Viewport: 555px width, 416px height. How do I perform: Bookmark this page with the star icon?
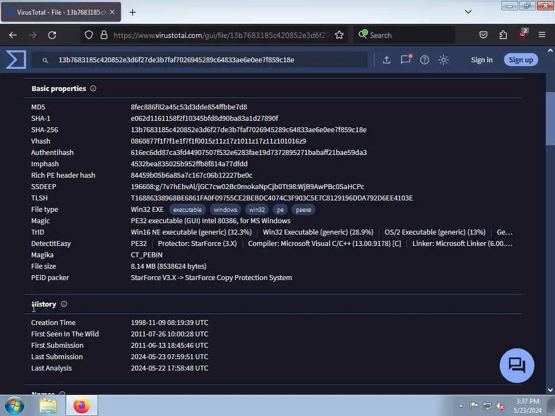pyautogui.click(x=339, y=35)
